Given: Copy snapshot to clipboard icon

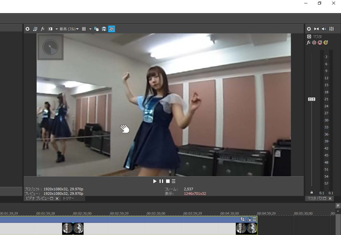Looking at the screenshot, I should (96, 29).
